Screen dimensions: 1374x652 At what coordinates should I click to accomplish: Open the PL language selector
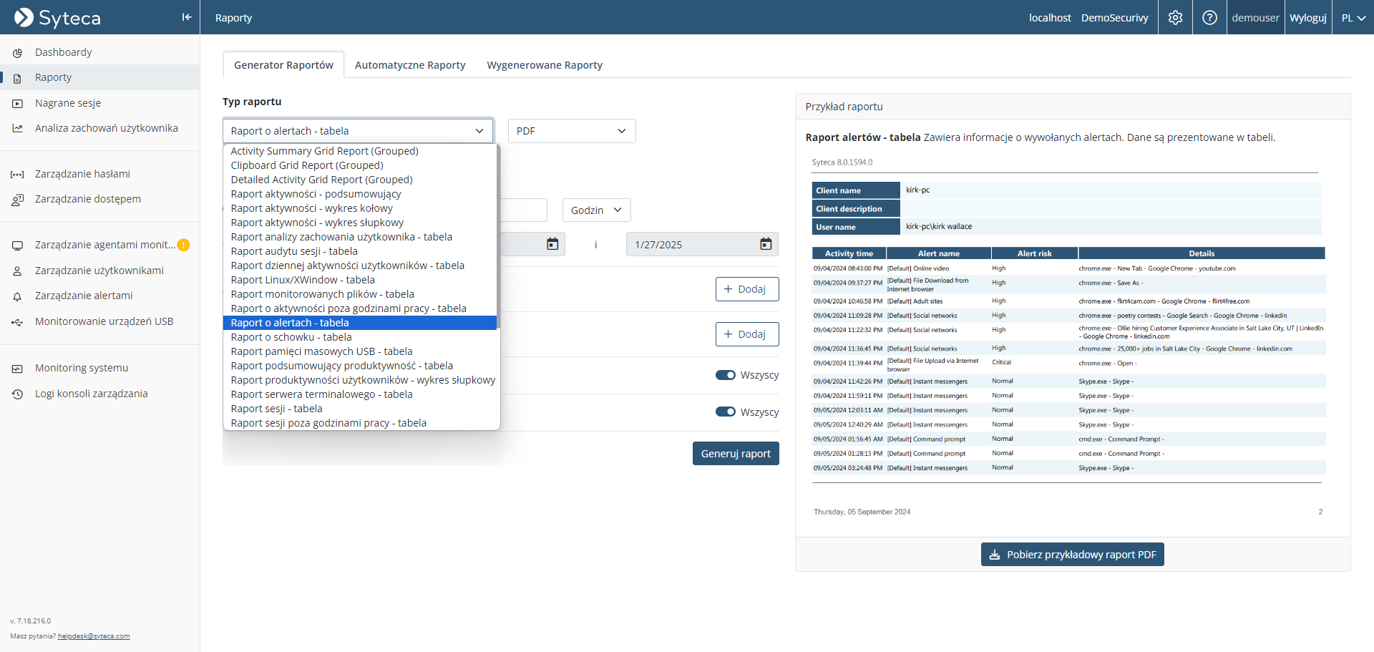click(x=1353, y=18)
